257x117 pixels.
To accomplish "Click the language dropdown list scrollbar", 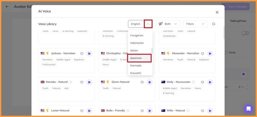I will point(152,51).
